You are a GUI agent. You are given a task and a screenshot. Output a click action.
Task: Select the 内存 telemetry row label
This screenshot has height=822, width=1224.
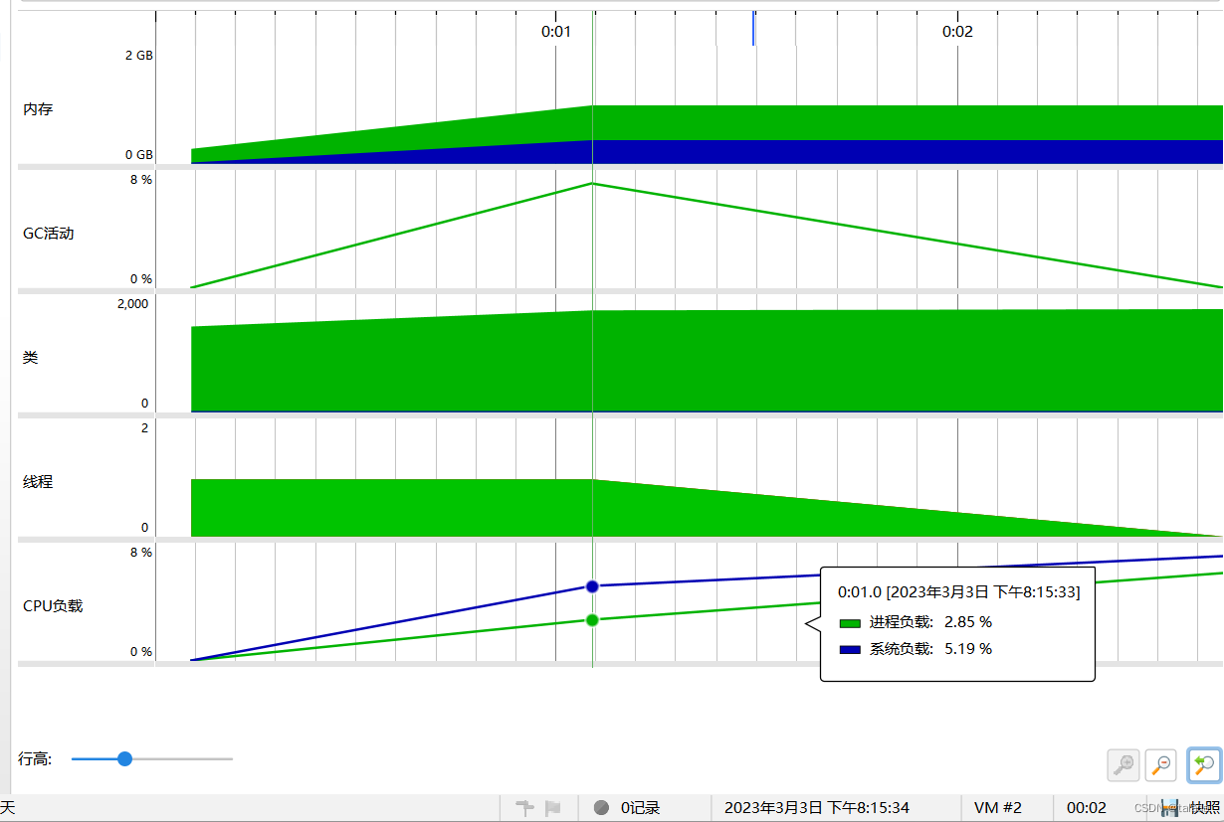(x=38, y=109)
